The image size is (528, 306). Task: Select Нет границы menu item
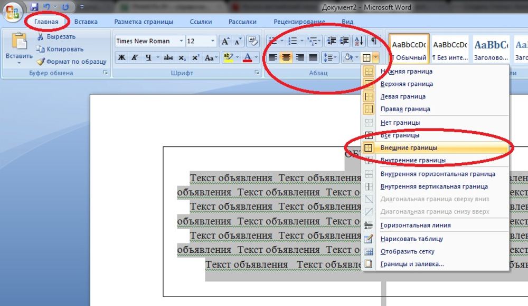click(x=435, y=123)
